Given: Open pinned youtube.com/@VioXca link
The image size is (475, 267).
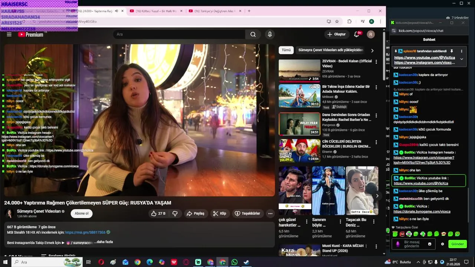Looking at the screenshot, I should click(x=425, y=58).
